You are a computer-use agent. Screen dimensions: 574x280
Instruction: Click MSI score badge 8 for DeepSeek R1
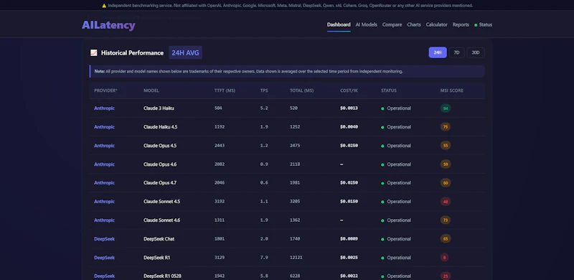[444, 257]
